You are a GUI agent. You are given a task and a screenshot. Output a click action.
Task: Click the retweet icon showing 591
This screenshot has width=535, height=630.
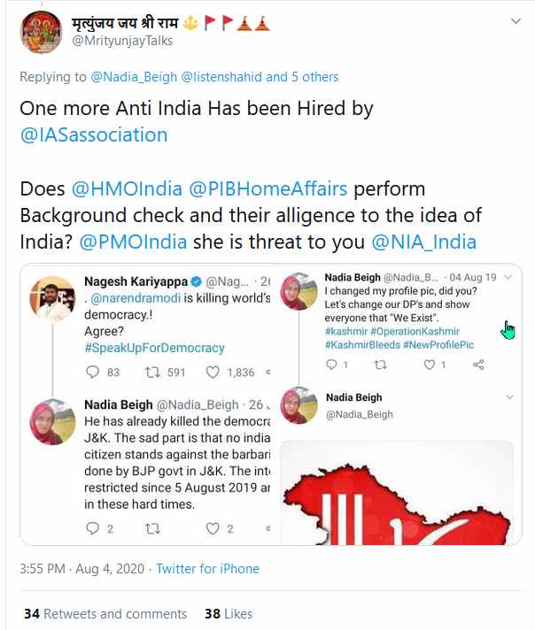click(x=156, y=373)
